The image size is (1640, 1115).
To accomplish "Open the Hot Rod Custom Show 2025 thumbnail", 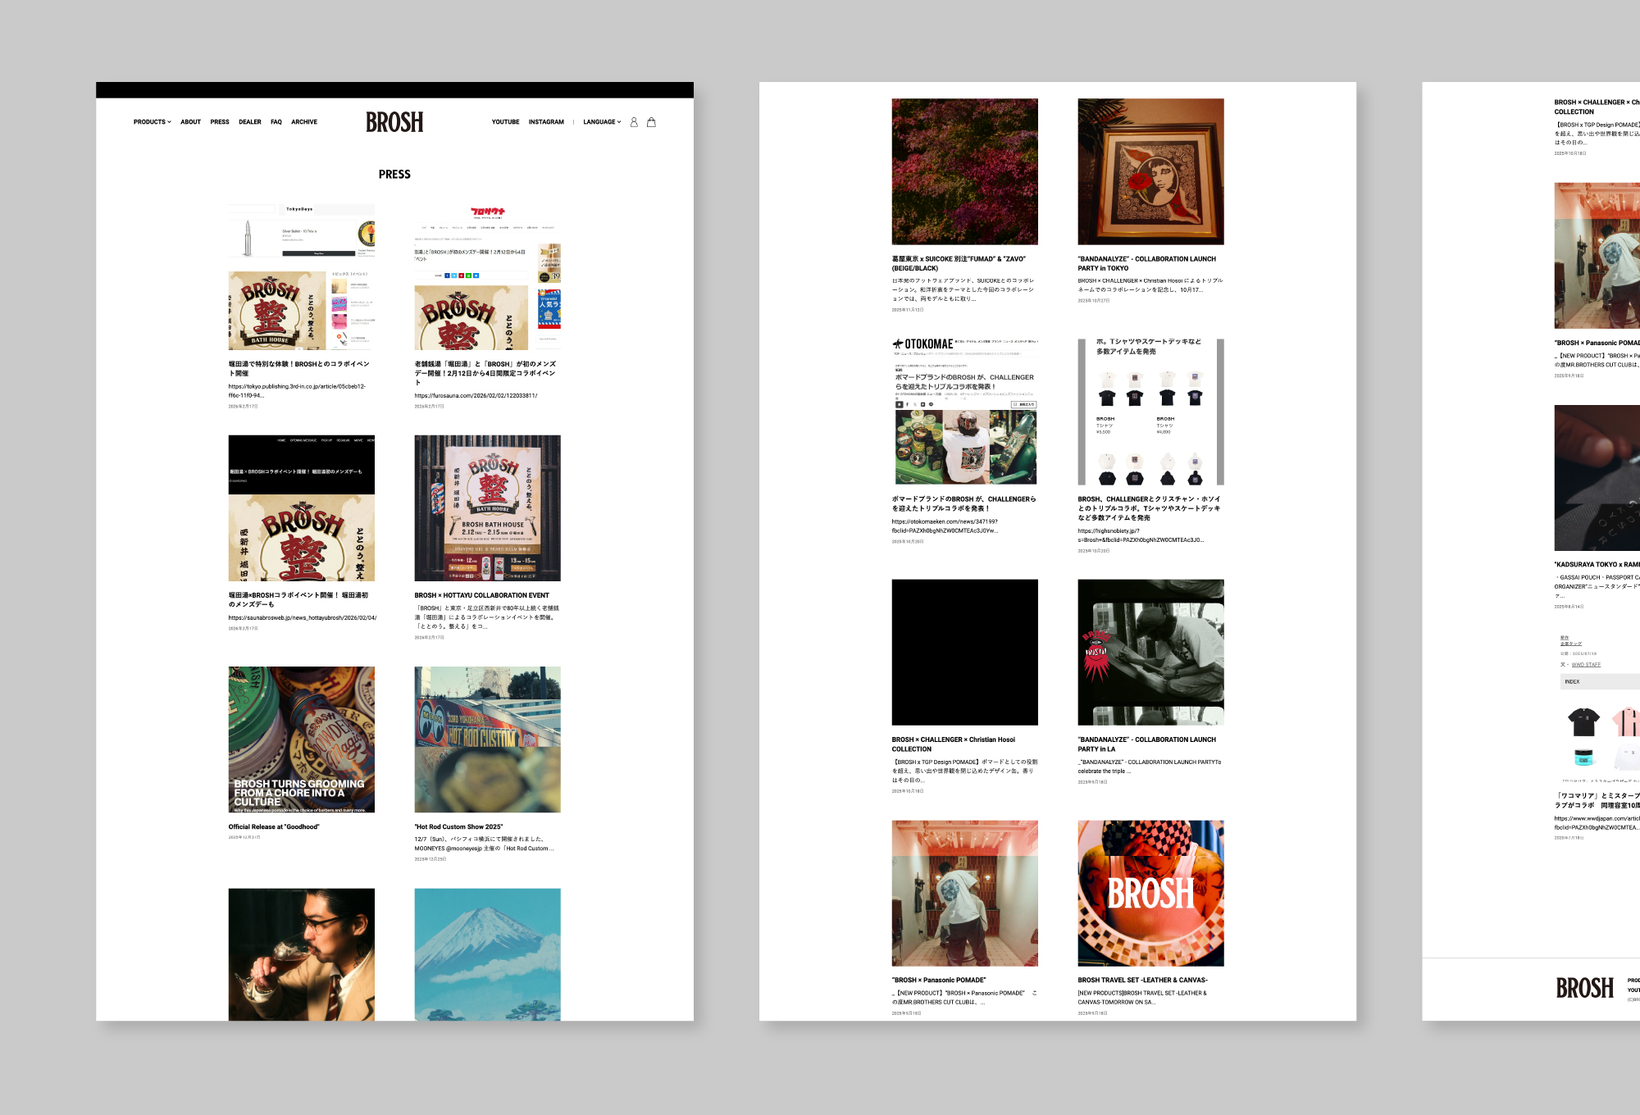I will point(487,739).
